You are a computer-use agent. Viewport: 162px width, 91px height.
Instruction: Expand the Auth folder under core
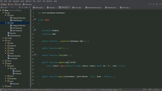click(6, 43)
